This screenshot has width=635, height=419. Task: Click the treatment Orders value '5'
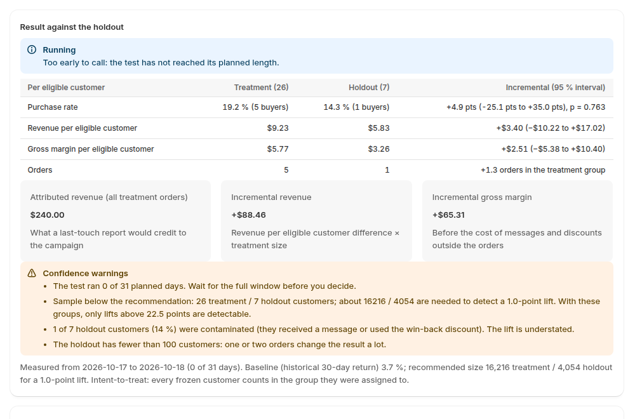[286, 170]
